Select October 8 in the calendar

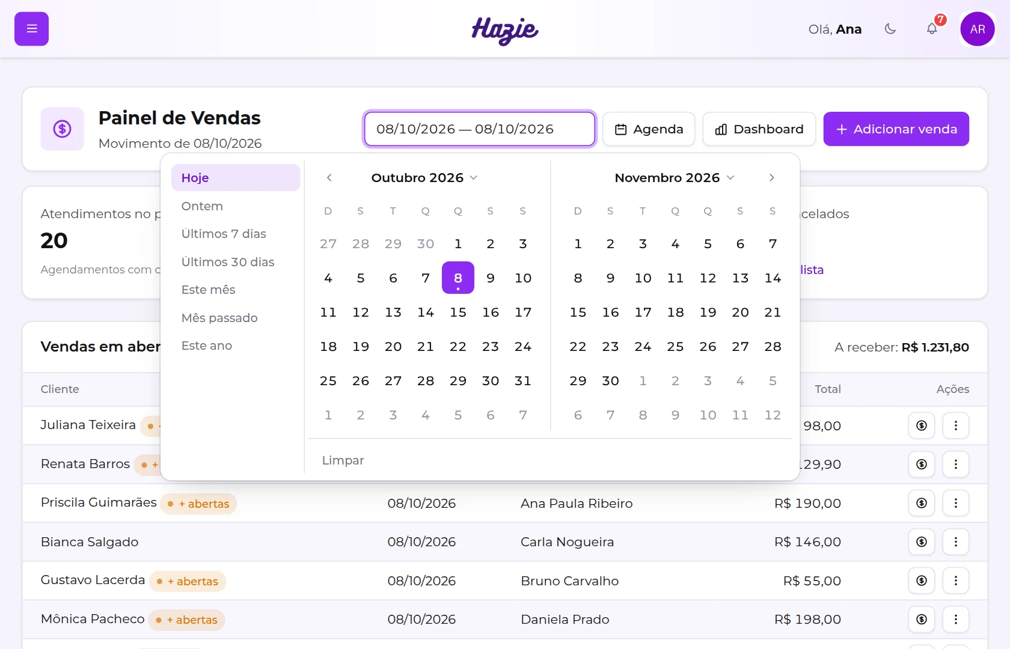(x=458, y=278)
